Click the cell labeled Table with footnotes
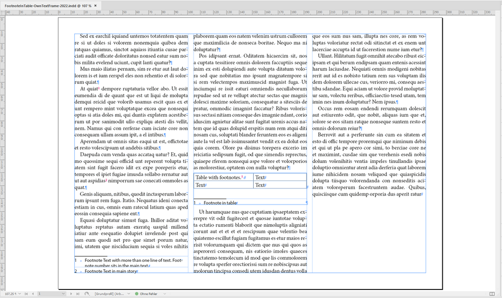 tap(220, 177)
